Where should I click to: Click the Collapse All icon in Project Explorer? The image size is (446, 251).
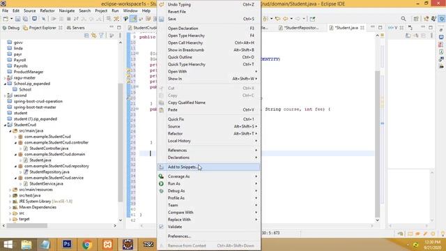[86, 36]
